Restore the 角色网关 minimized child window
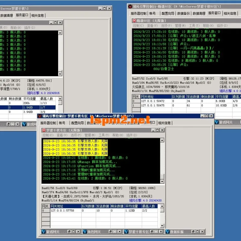This screenshot has width=241, height=241. click(x=111, y=232)
